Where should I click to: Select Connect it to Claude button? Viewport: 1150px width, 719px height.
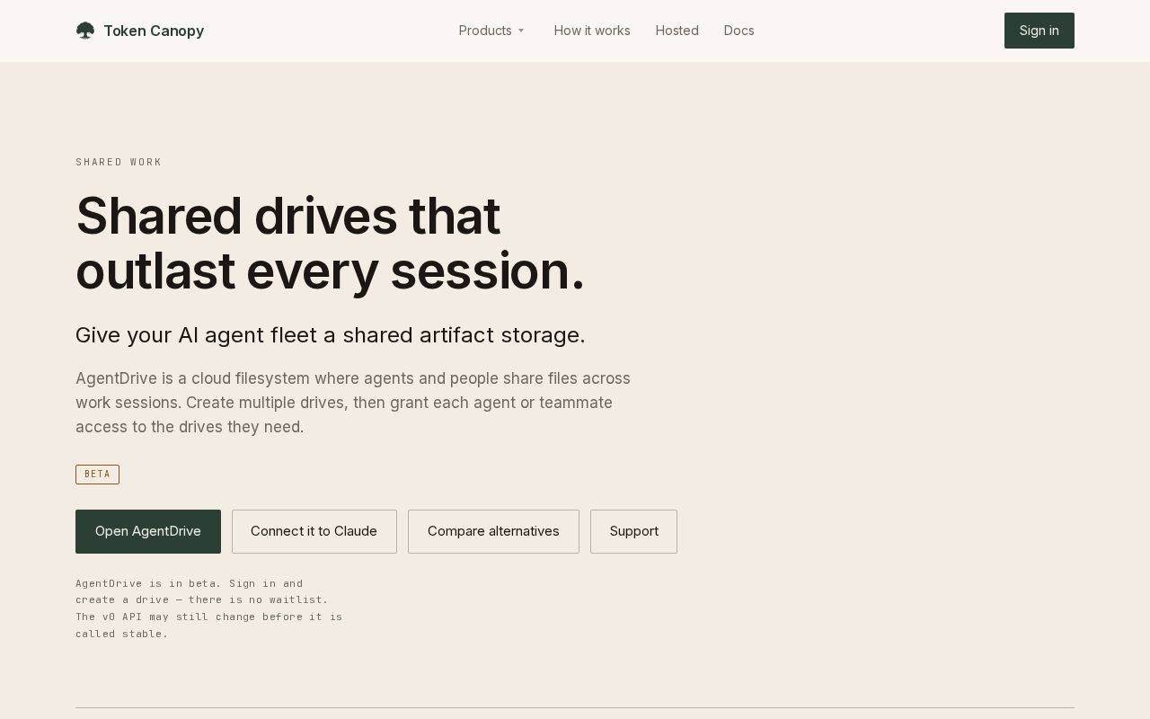point(314,531)
